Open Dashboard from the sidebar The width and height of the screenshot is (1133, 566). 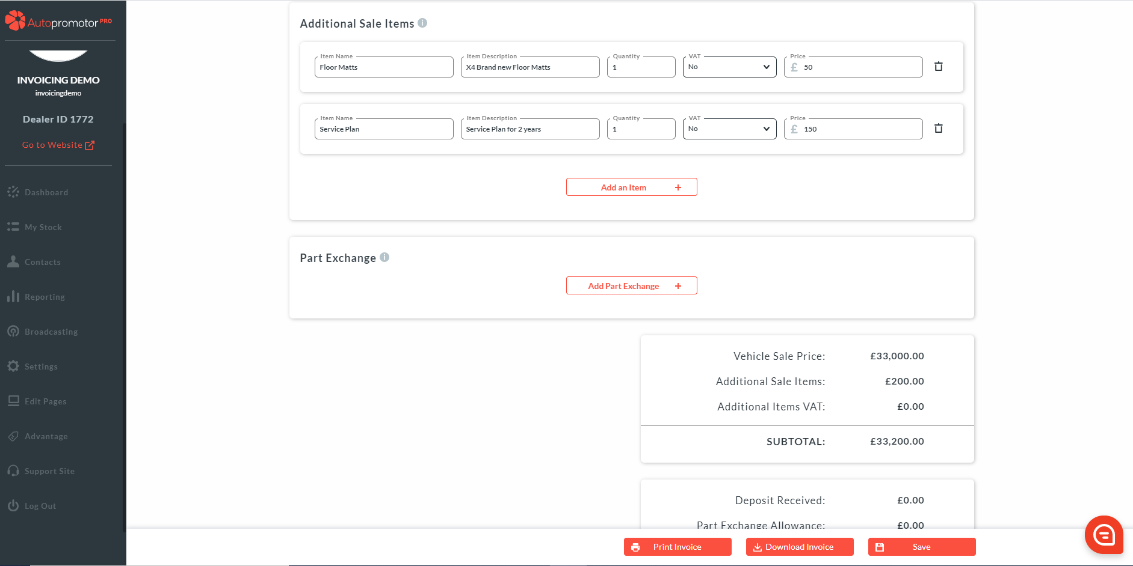(x=46, y=192)
